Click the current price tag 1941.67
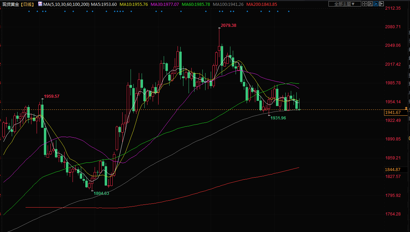The width and height of the screenshot is (410, 232). [x=393, y=113]
